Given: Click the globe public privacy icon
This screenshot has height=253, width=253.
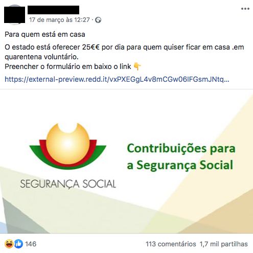Looking at the screenshot, I should (x=98, y=20).
